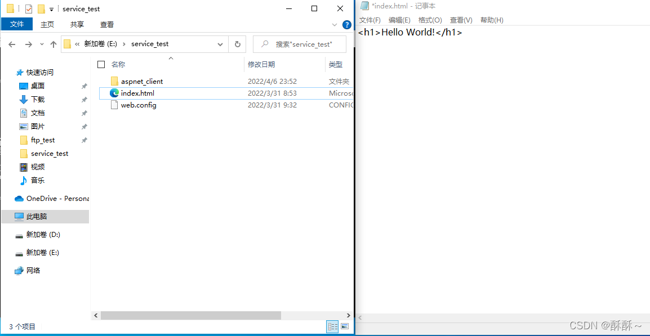Viewport: 650px width, 336px height.
Task: Click the pin icon next to ftp_test
Action: 84,141
